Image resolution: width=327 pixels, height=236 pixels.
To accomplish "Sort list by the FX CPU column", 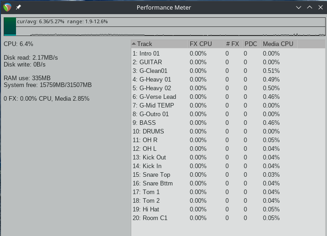I will [x=206, y=44].
